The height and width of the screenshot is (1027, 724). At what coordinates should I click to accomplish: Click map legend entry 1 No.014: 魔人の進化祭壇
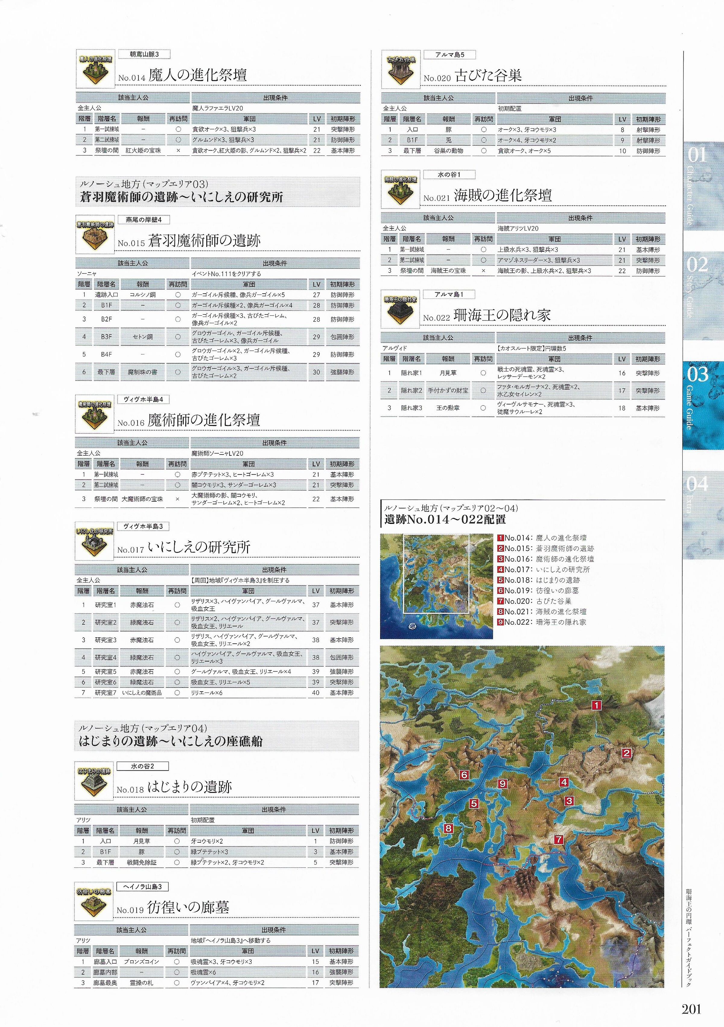click(542, 538)
